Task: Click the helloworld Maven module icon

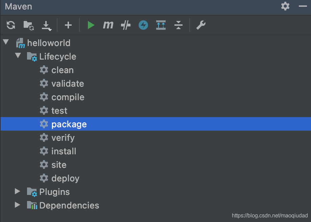Action: [x=20, y=43]
